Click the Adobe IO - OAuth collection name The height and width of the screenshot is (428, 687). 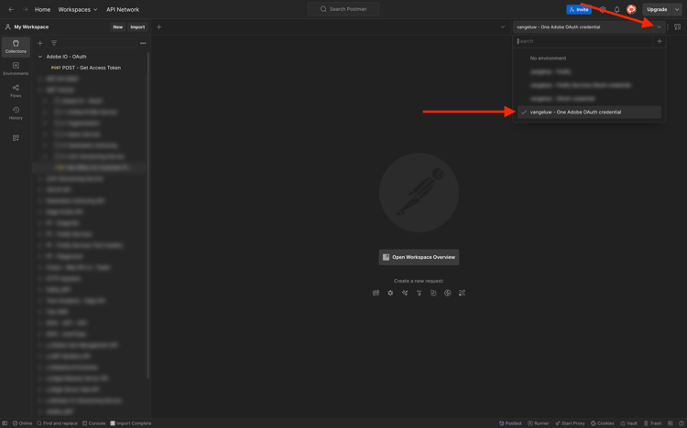[x=66, y=57]
